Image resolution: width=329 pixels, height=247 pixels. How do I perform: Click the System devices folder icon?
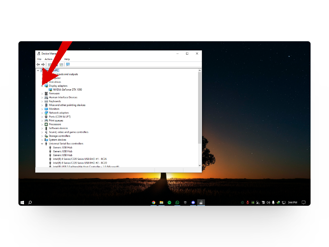coord(46,140)
